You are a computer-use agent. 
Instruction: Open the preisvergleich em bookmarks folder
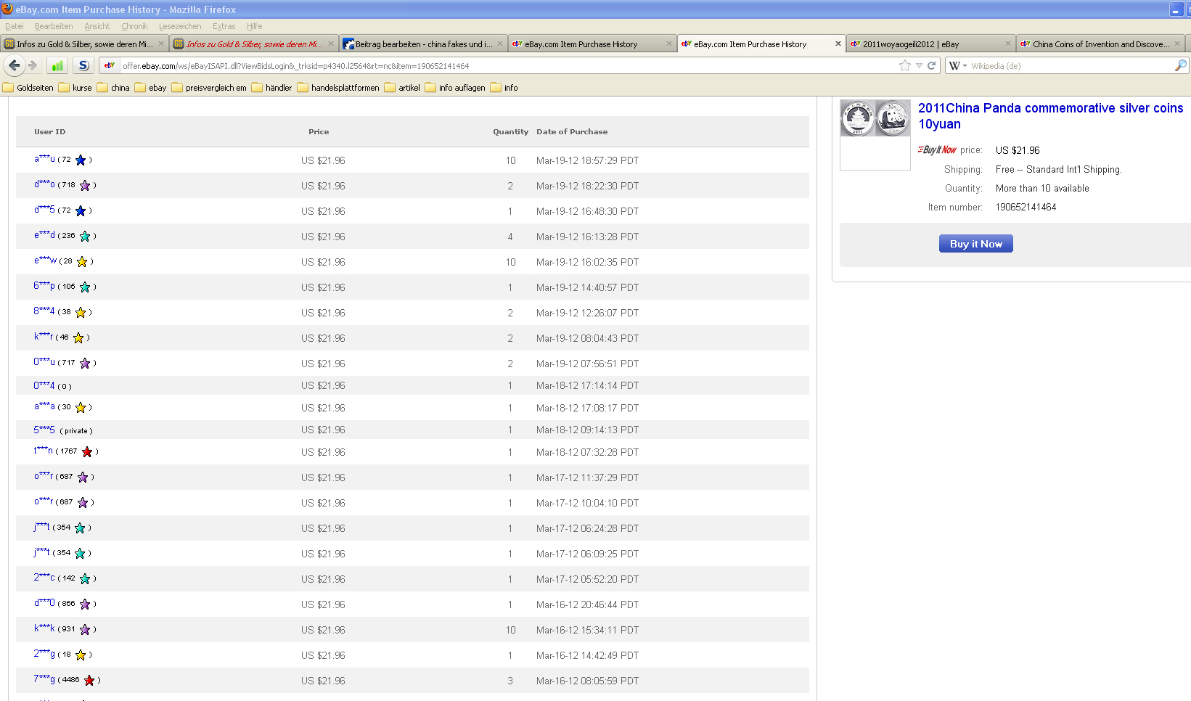coord(209,88)
